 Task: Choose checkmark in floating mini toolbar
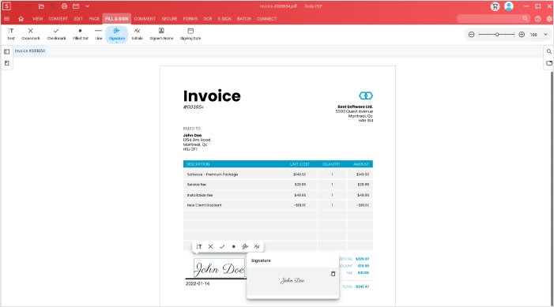(x=222, y=247)
